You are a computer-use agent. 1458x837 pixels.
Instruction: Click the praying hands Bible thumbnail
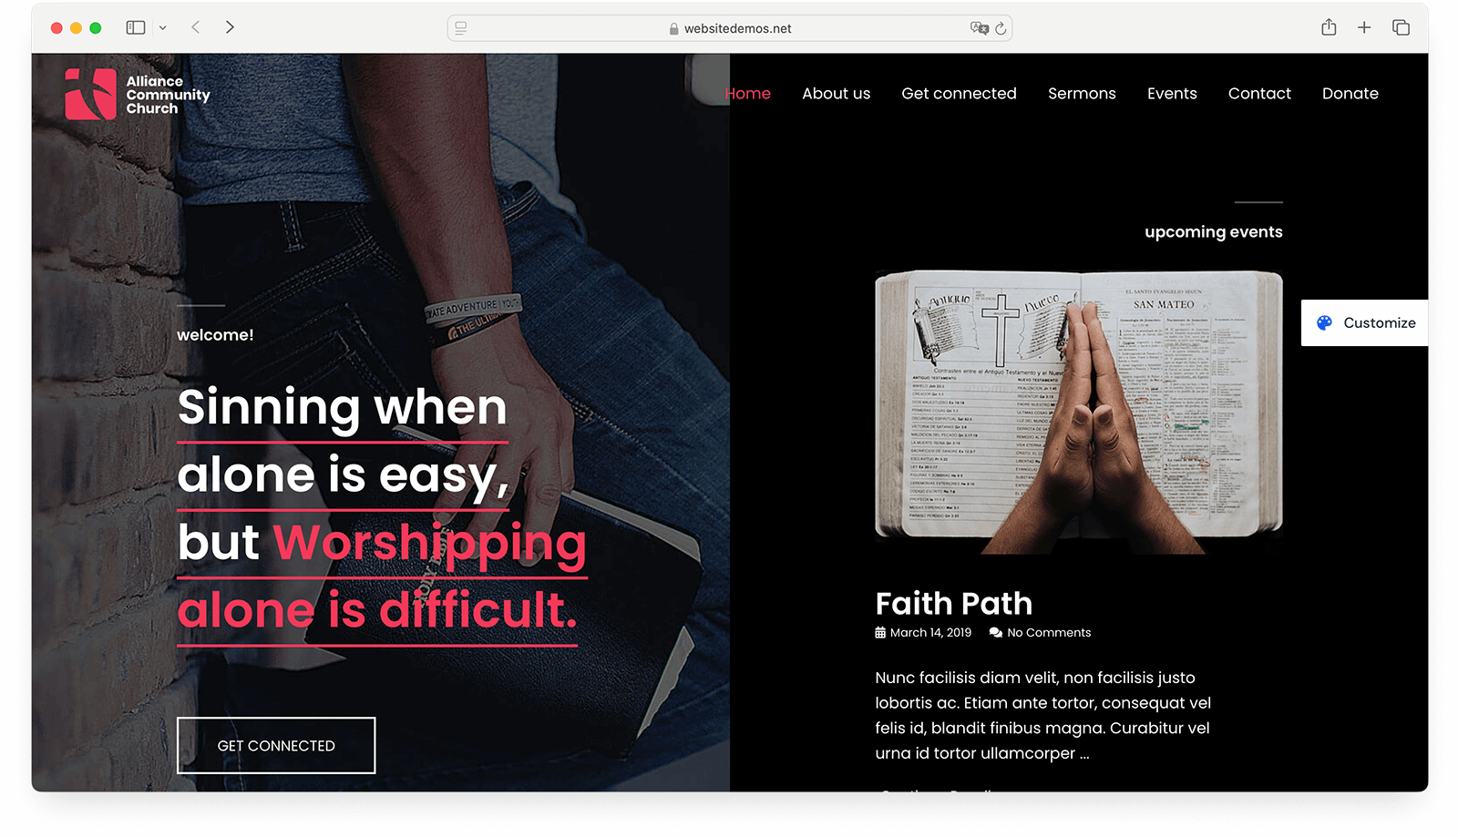pyautogui.click(x=1078, y=412)
